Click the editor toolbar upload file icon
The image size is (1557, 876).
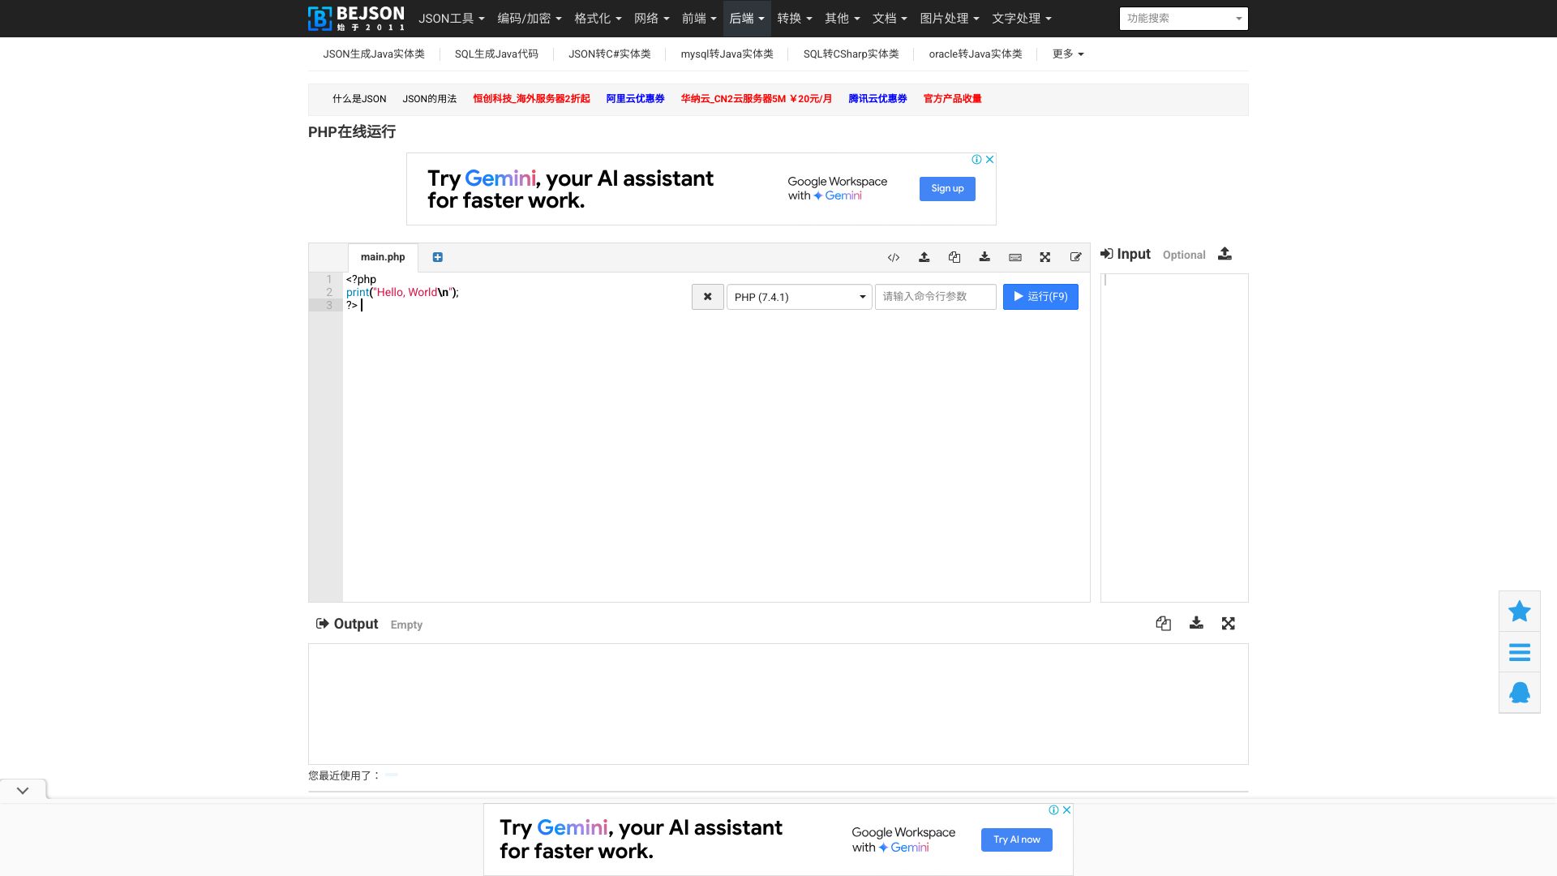(x=924, y=257)
